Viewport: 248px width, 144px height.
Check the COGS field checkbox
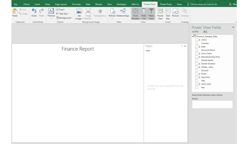pos(197,40)
